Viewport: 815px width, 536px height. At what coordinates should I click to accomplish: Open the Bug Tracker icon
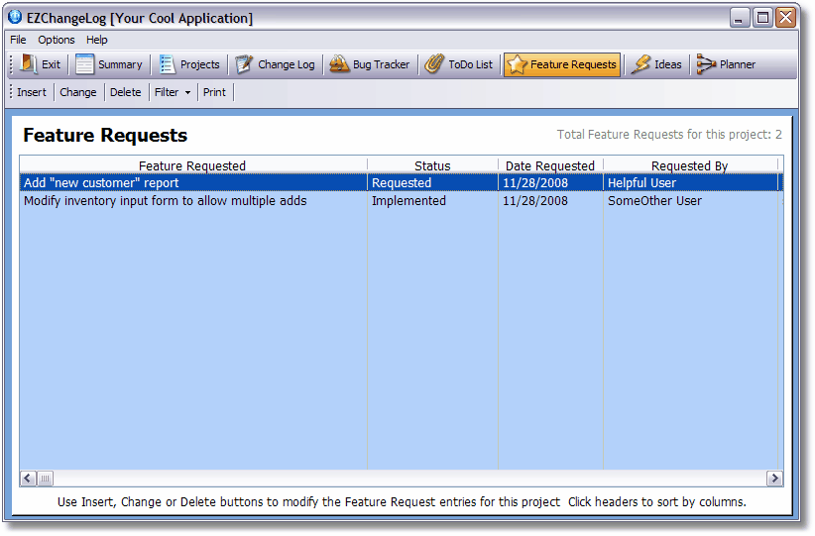tap(339, 64)
